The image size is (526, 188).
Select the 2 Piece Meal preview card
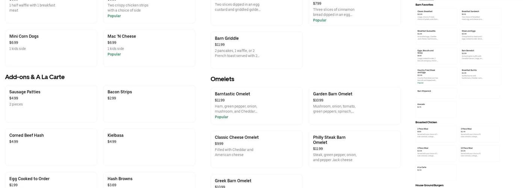click(x=436, y=133)
